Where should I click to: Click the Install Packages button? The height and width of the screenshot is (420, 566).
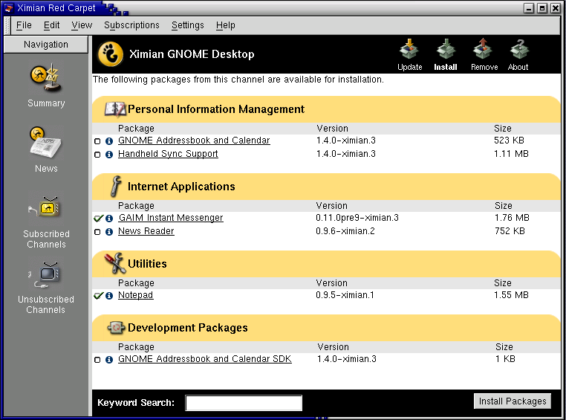tap(513, 401)
